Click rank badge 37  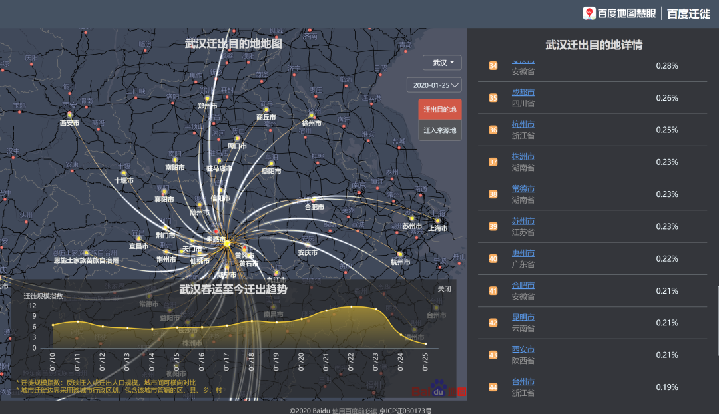point(493,162)
